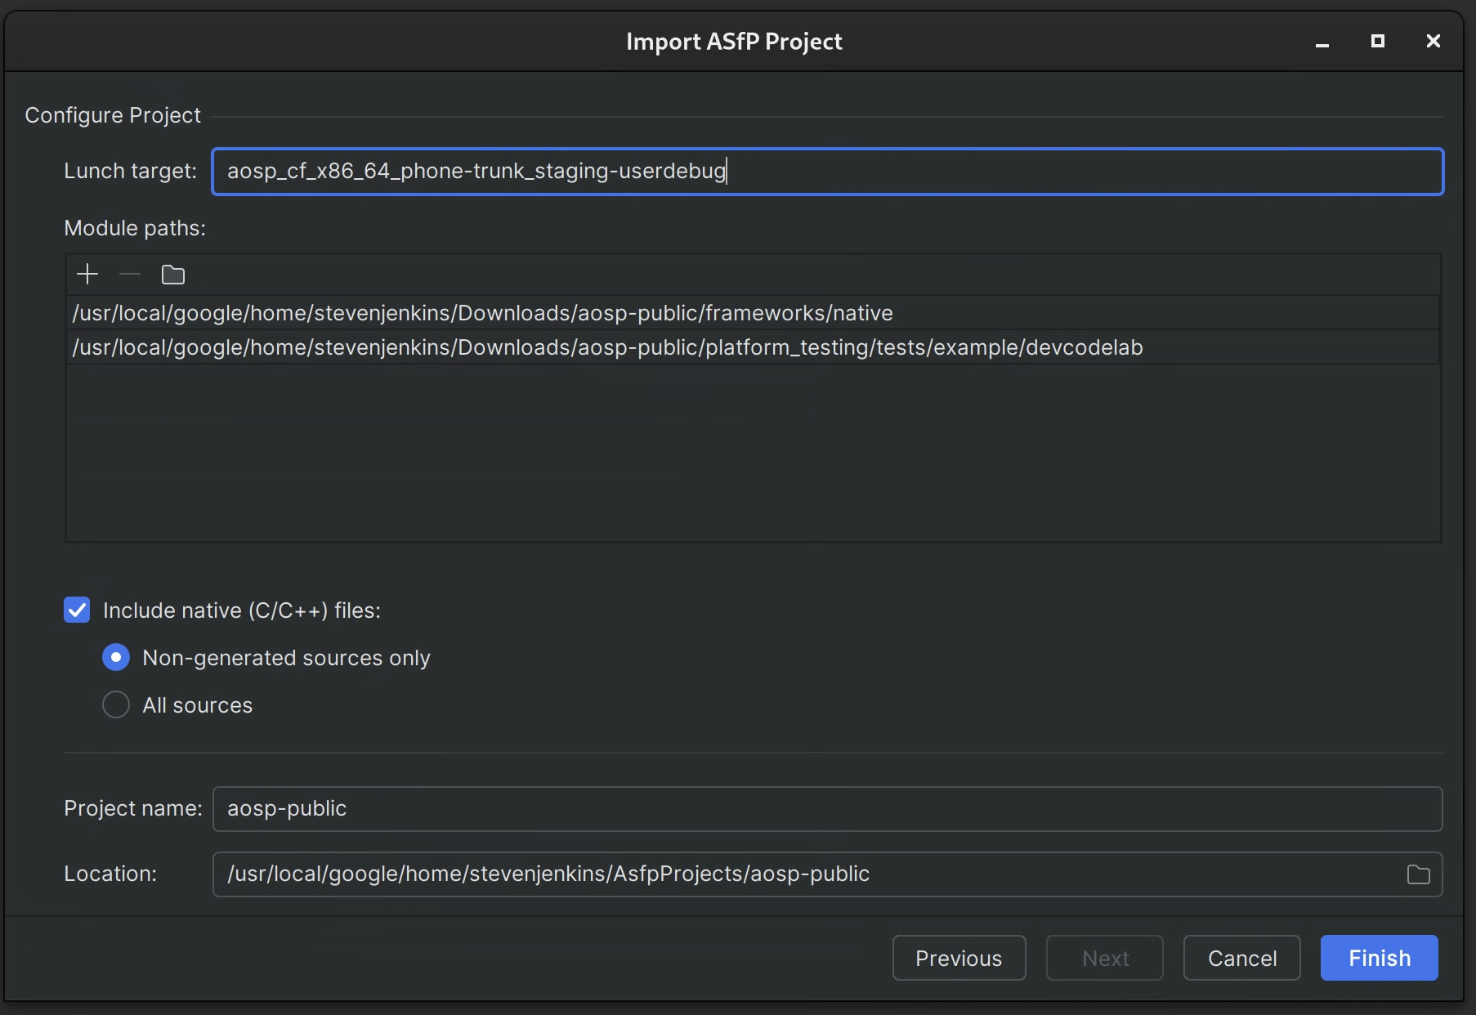1476x1015 pixels.
Task: Click the maximize icon on the dialog
Action: (1378, 41)
